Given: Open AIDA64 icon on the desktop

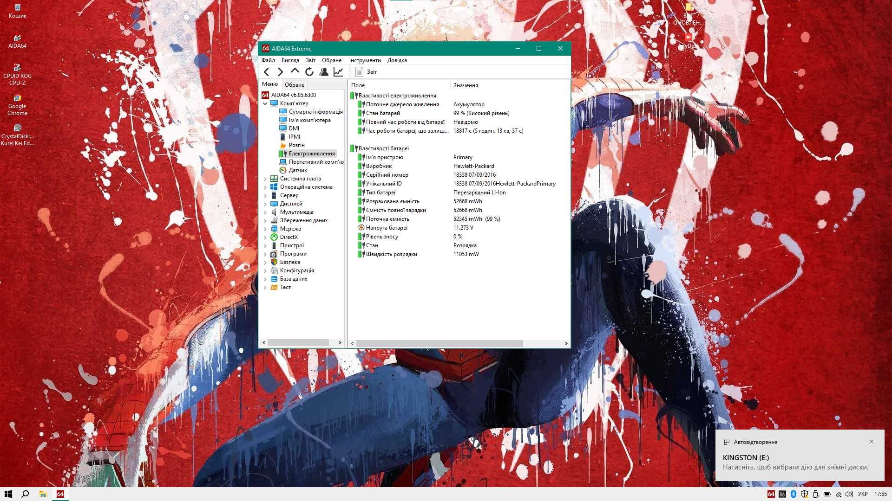Looking at the screenshot, I should [x=17, y=38].
